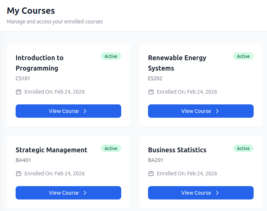Click Active badge on Strategic Management card
This screenshot has width=267, height=211.
click(111, 149)
